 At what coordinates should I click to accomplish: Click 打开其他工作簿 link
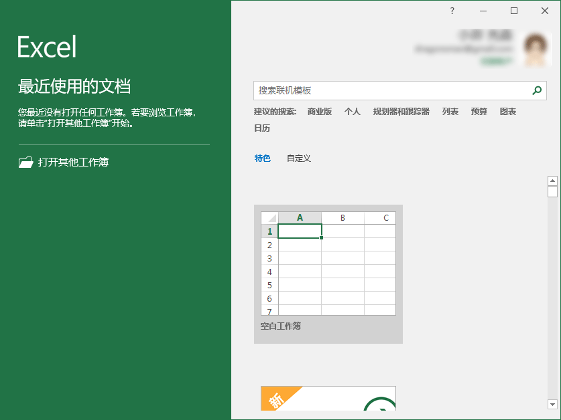pos(73,162)
